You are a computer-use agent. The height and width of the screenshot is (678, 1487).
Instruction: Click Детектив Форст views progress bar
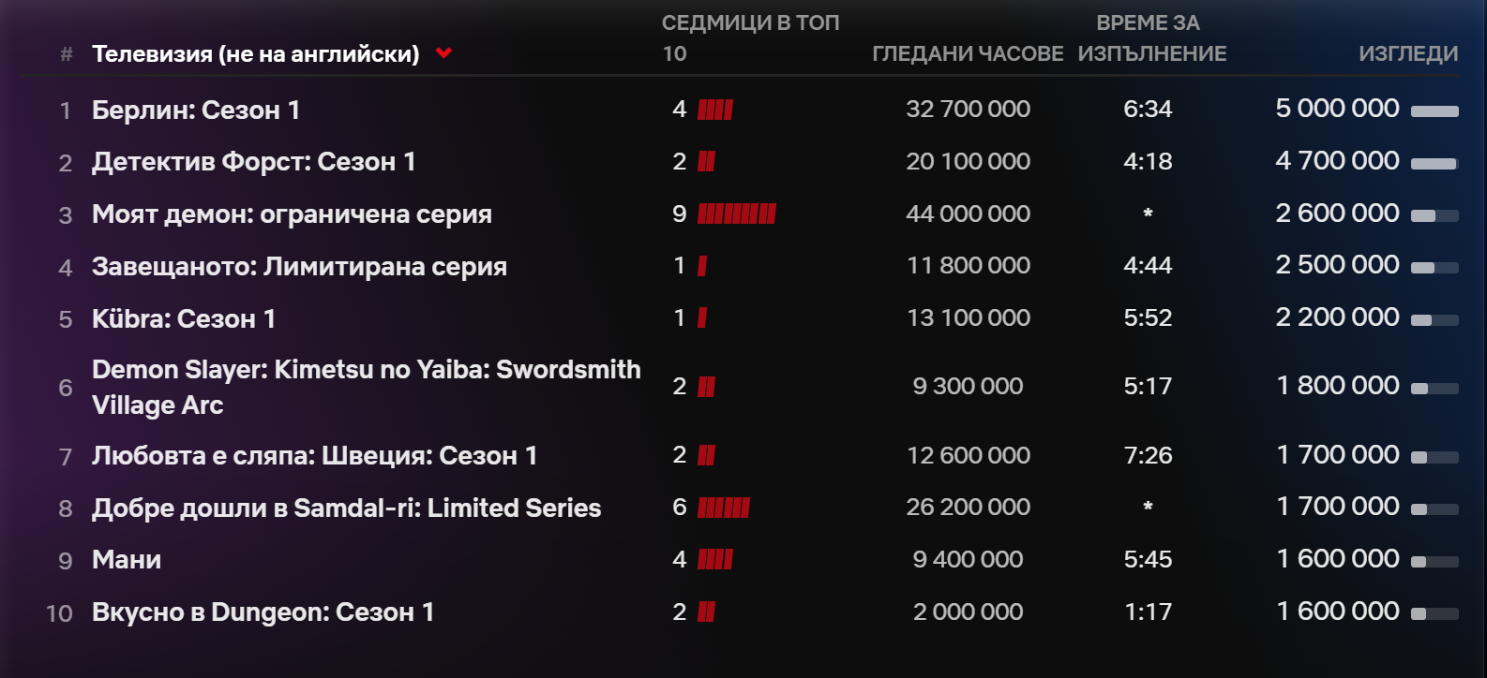pyautogui.click(x=1434, y=164)
